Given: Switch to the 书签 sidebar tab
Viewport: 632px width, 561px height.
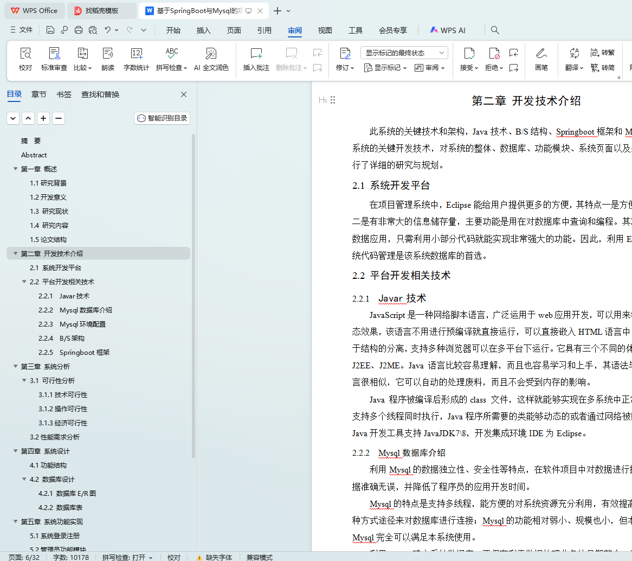Looking at the screenshot, I should (x=63, y=94).
